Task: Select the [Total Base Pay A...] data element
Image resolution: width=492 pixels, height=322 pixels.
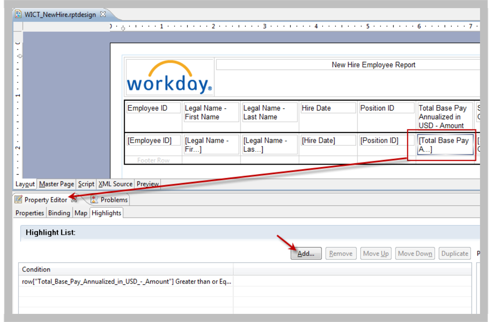Action: pyautogui.click(x=445, y=145)
